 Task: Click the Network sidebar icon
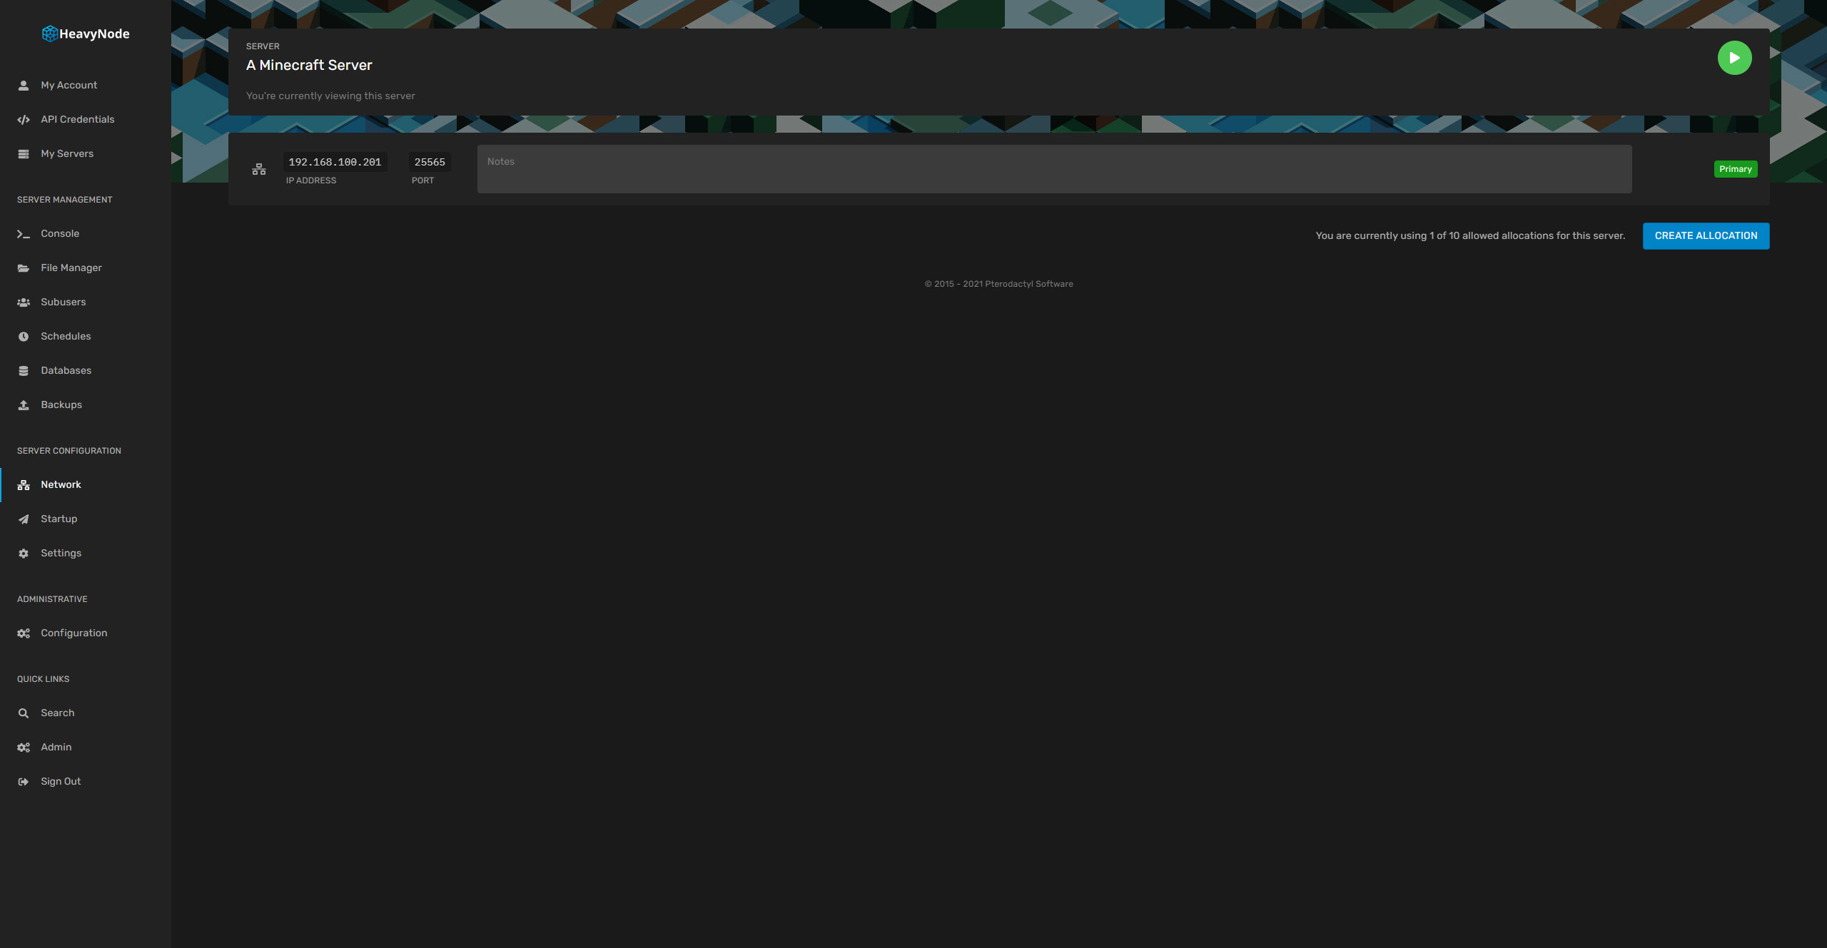[x=24, y=484]
